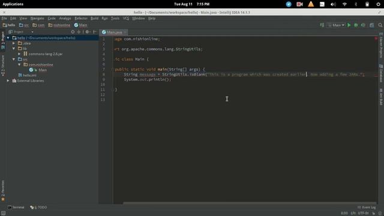Expand the .idea folder
Screen dimensions: 384x216
click(14, 43)
